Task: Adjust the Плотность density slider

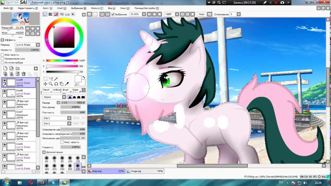Action: point(73,113)
